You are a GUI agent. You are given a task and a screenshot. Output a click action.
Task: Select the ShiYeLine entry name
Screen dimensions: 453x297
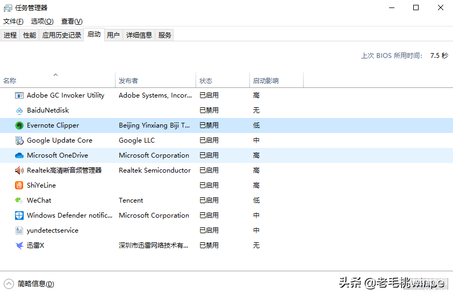pos(41,185)
